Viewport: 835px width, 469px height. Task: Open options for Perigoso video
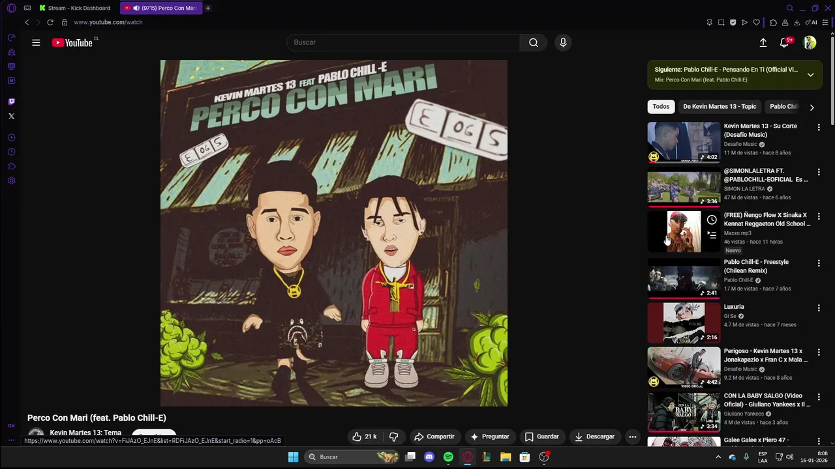(819, 352)
